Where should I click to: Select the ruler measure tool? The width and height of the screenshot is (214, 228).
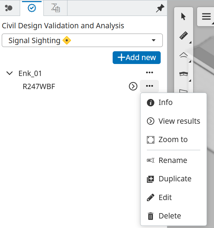click(x=183, y=35)
